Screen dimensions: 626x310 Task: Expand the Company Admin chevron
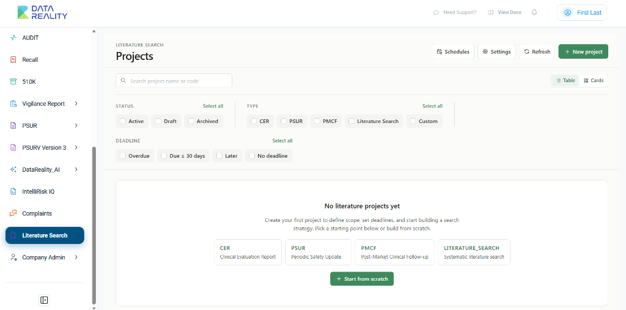point(76,257)
